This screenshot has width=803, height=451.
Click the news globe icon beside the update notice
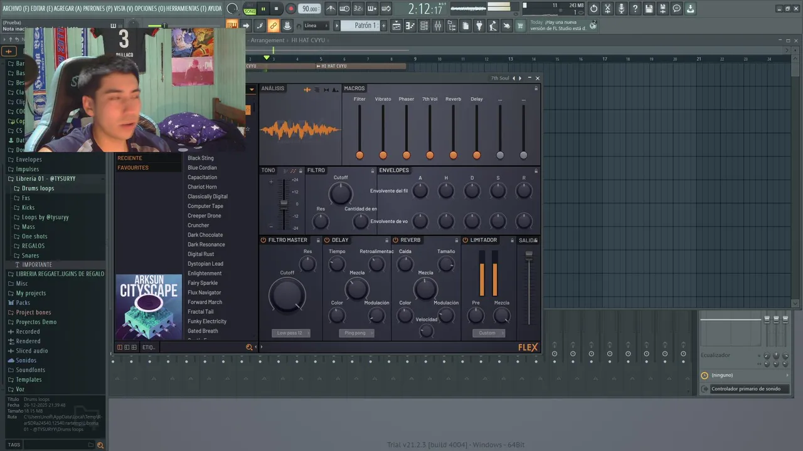pyautogui.click(x=593, y=25)
